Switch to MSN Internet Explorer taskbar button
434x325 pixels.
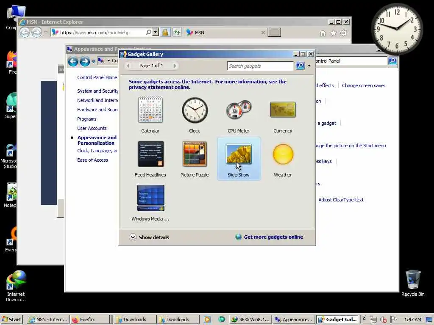(x=48, y=319)
